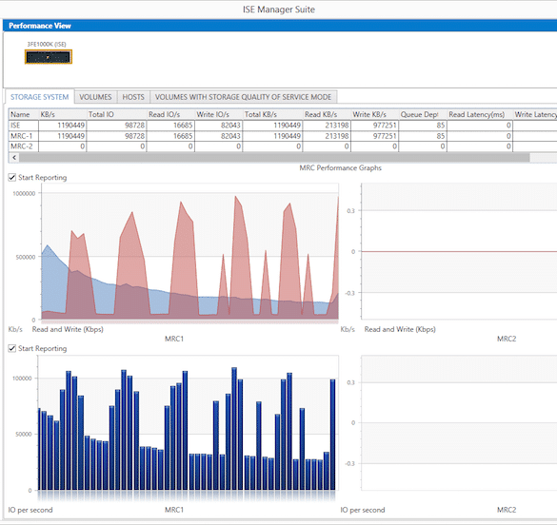This screenshot has width=557, height=525.
Task: Switch to the STORAGE SYSTEM tab
Action: point(39,97)
